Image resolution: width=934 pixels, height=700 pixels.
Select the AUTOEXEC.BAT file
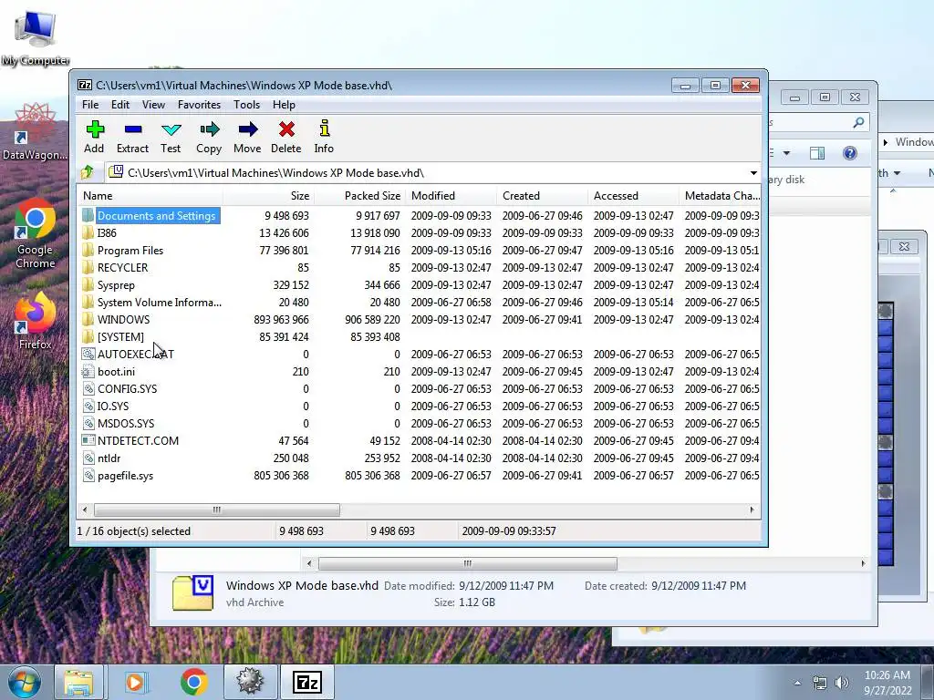coord(420,355)
